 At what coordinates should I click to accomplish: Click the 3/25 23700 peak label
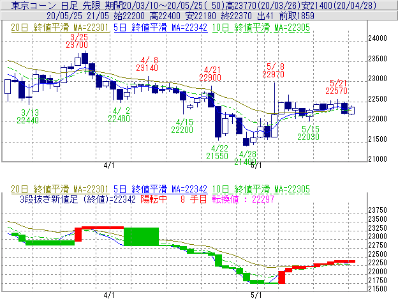tap(77, 41)
